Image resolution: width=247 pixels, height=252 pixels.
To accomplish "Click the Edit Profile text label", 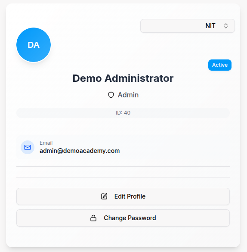I will (x=130, y=196).
